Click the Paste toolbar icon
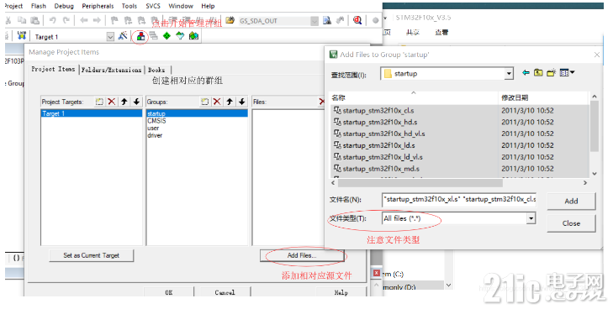Image resolution: width=613 pixels, height=309 pixels. pyautogui.click(x=35, y=20)
